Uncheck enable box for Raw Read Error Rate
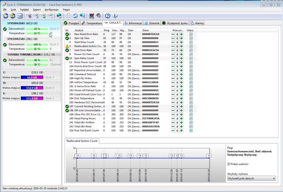 (x=191, y=34)
